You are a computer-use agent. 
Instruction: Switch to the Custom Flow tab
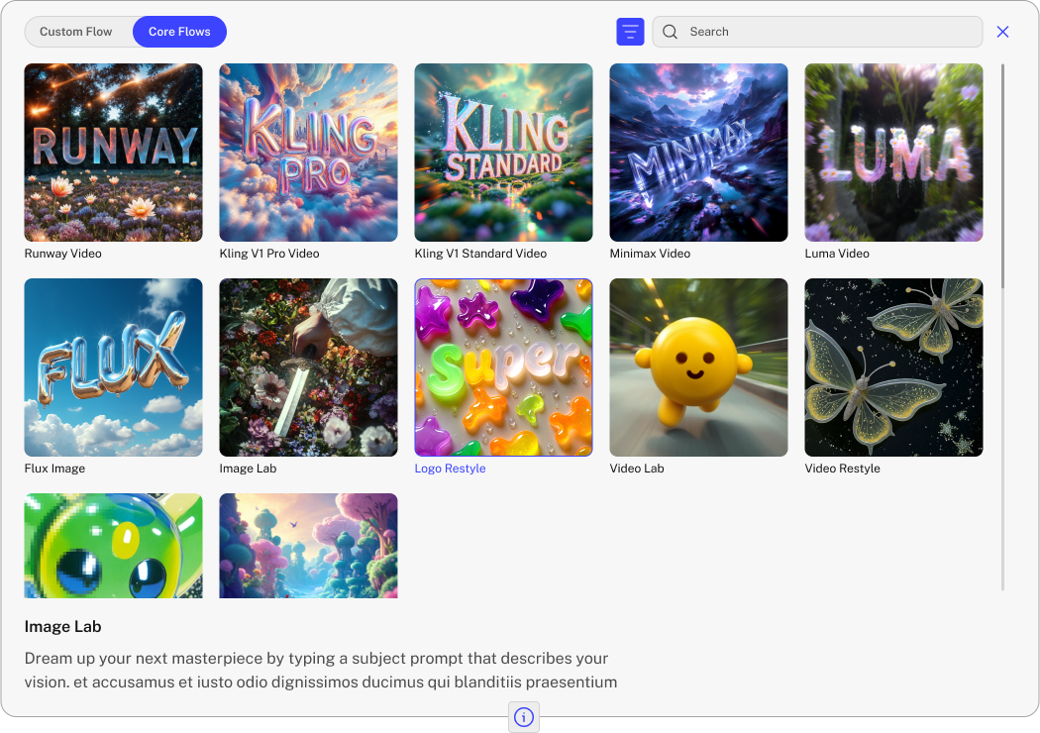click(x=76, y=32)
